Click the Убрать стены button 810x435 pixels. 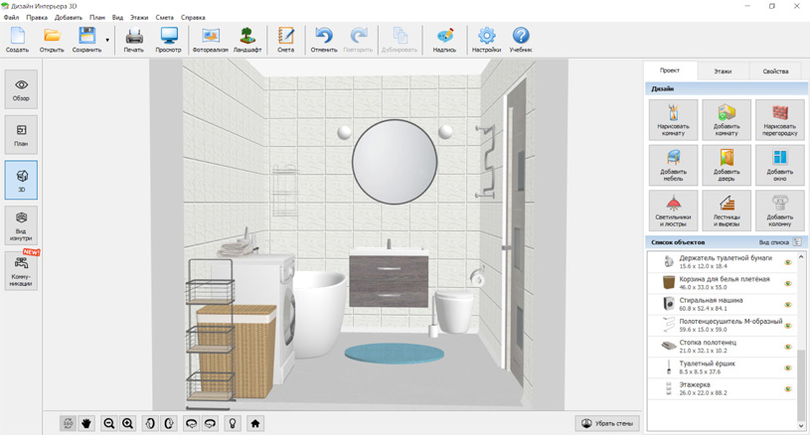point(607,423)
